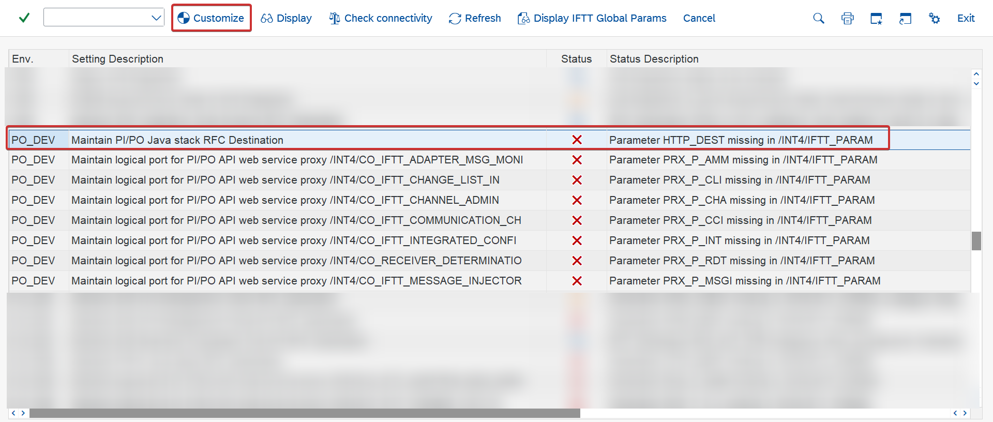Click the Cancel button
Image resolution: width=993 pixels, height=422 pixels.
pyautogui.click(x=699, y=18)
